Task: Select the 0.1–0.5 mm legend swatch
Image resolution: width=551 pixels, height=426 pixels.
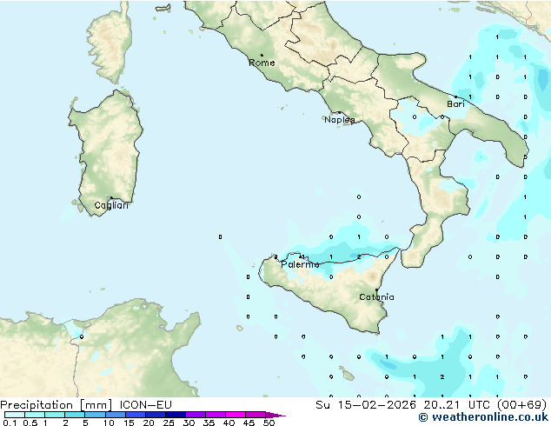Action: 15,415
